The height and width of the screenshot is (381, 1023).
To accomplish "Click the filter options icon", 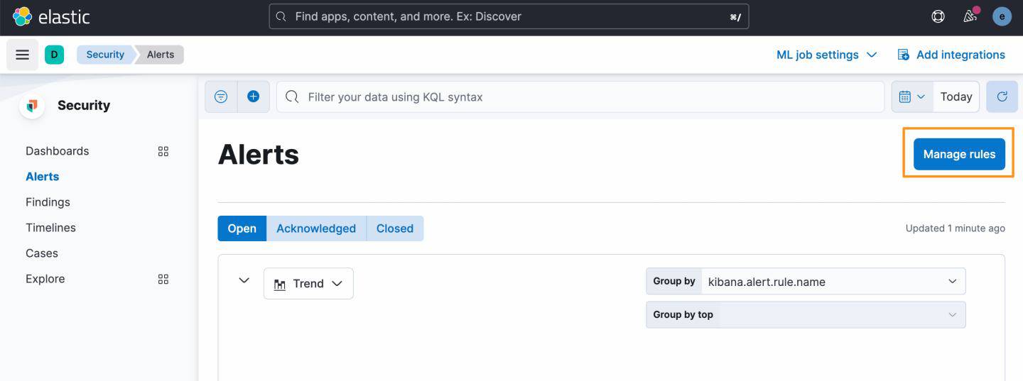I will [x=221, y=96].
